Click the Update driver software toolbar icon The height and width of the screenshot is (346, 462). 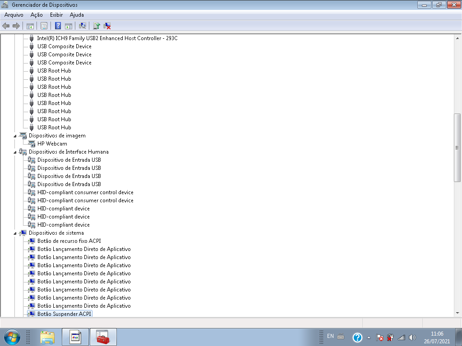point(97,26)
